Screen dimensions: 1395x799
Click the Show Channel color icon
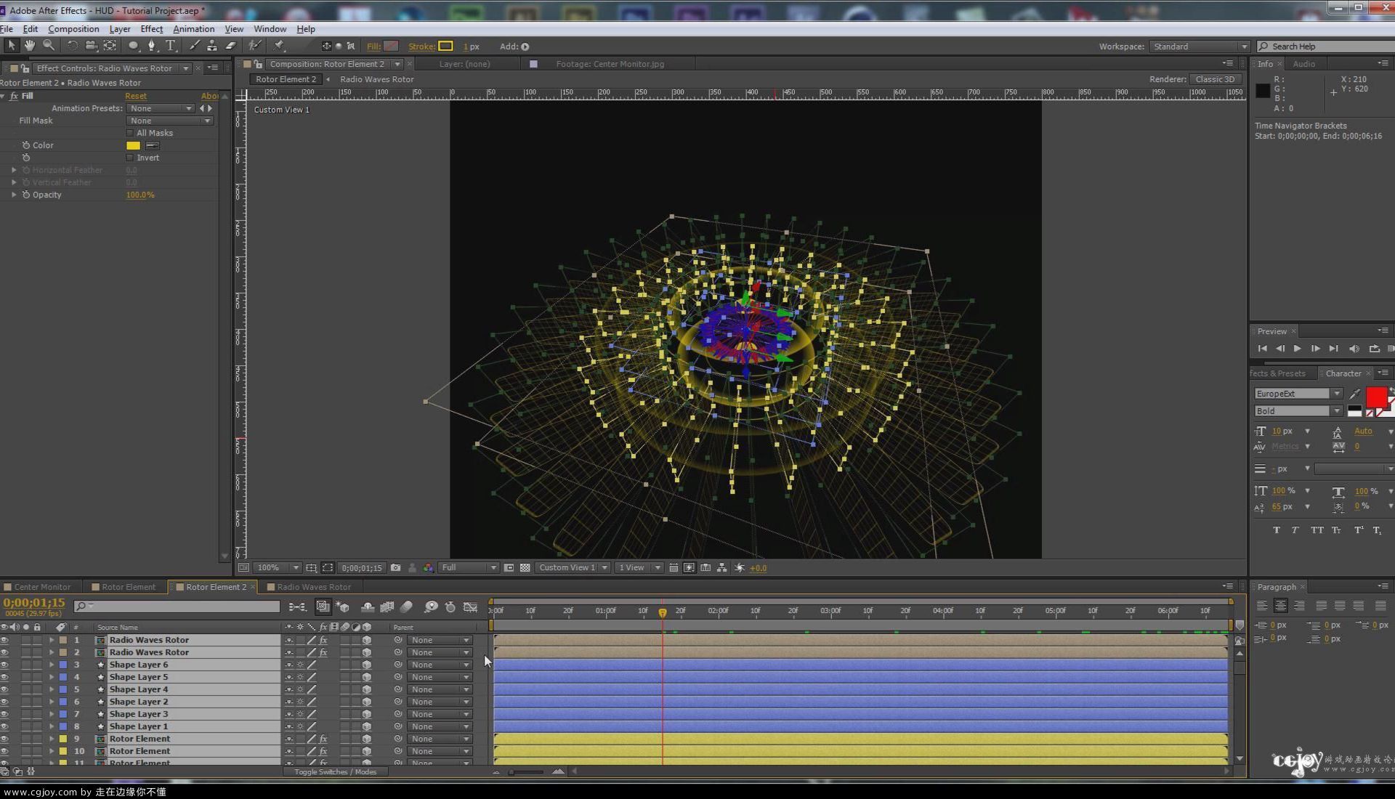[428, 568]
